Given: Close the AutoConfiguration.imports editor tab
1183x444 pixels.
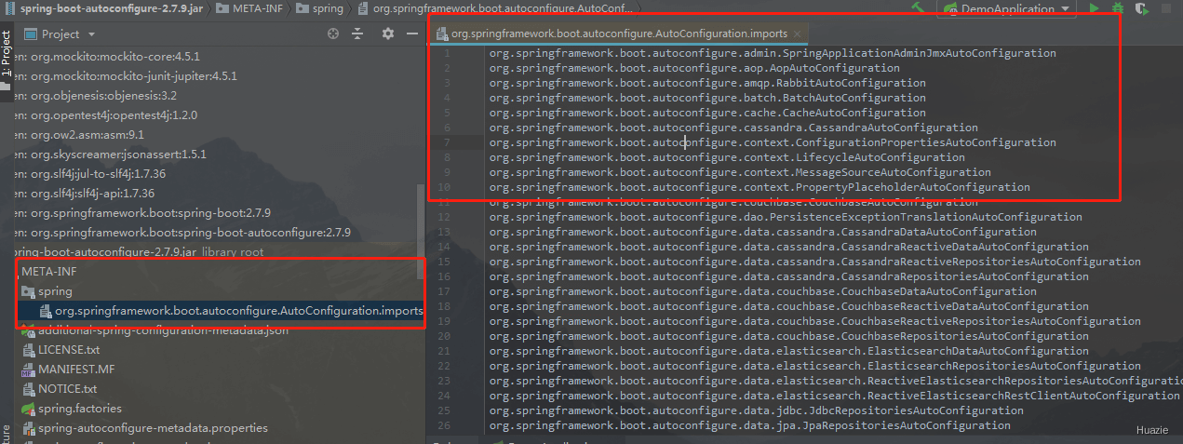Looking at the screenshot, I should [x=797, y=34].
